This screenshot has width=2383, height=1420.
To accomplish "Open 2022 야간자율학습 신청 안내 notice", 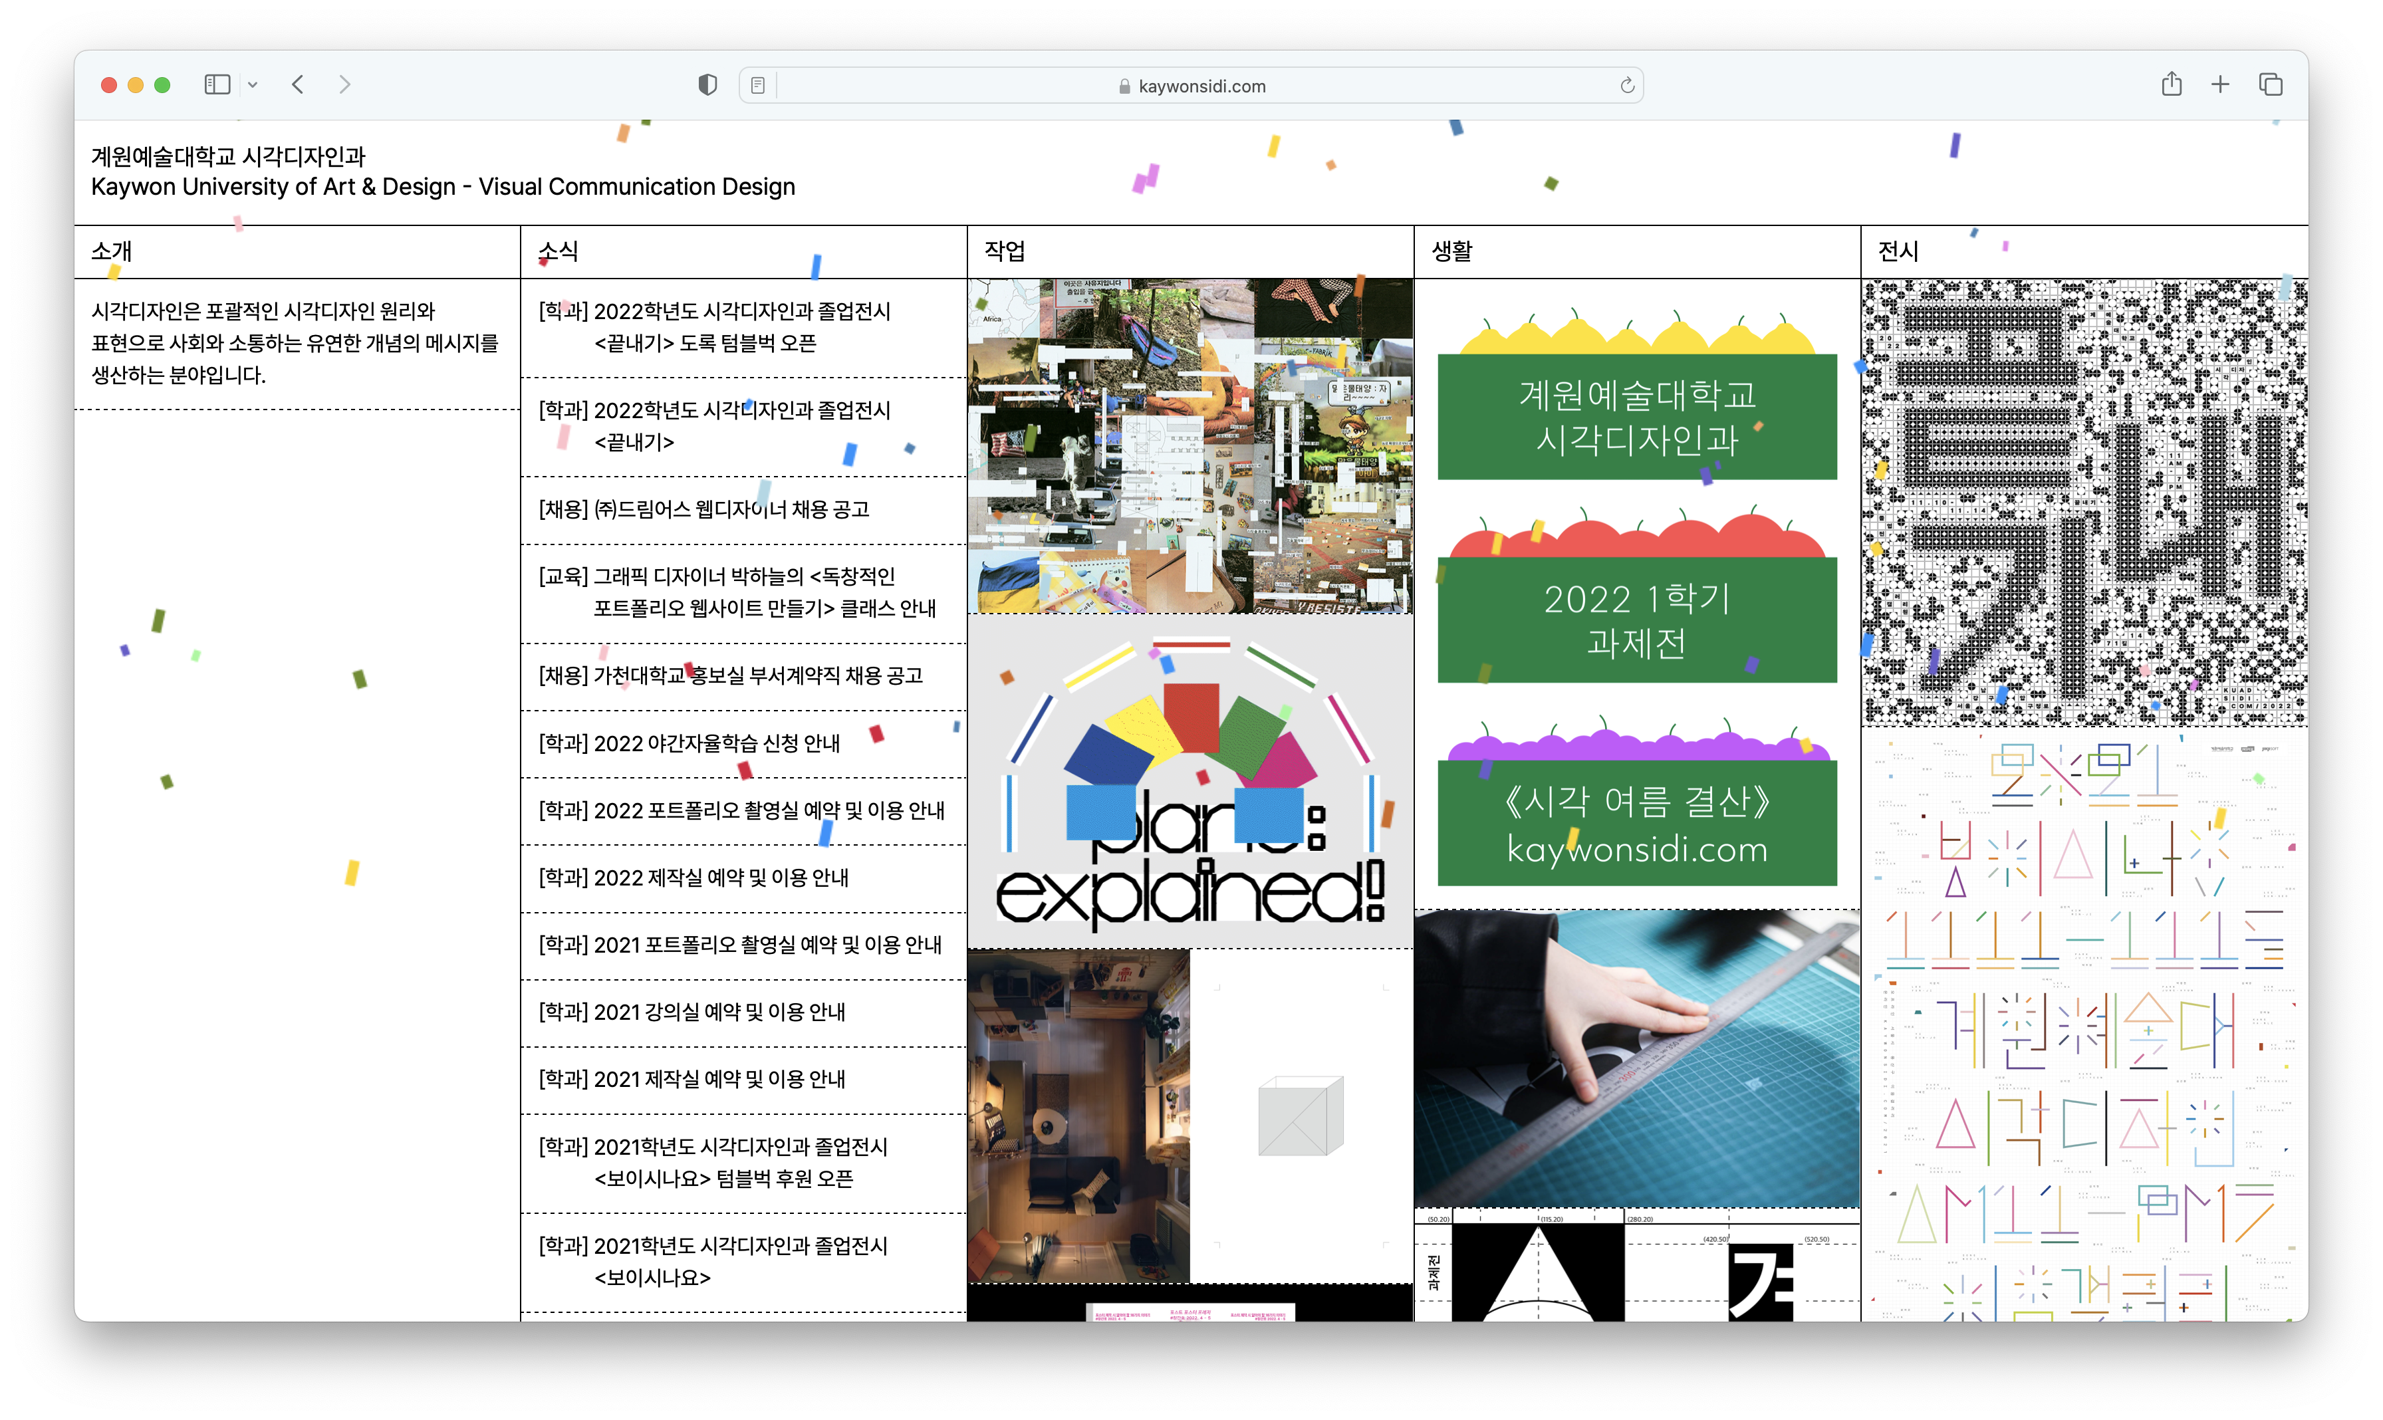I will click(x=689, y=743).
